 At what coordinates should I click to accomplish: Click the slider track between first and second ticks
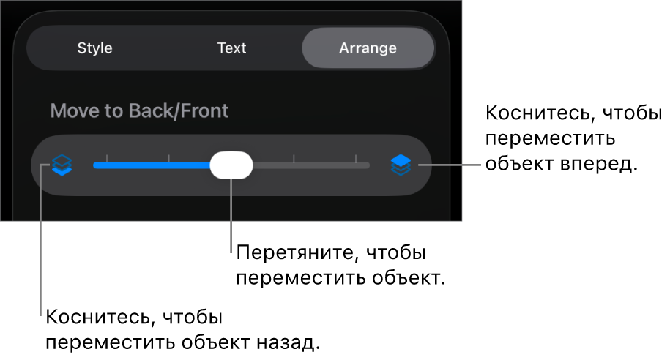[138, 165]
